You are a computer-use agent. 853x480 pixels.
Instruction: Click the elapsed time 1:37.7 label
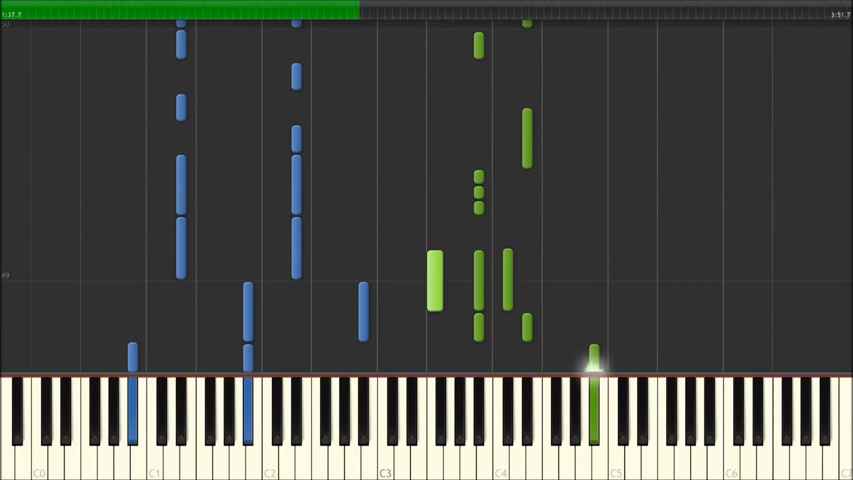pyautogui.click(x=12, y=15)
